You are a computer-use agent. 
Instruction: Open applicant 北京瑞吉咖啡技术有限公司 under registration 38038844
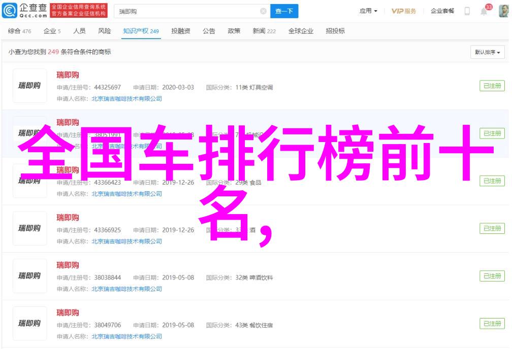pos(126,289)
